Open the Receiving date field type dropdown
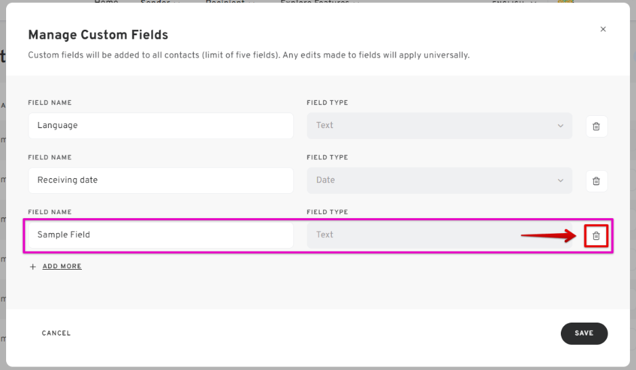This screenshot has height=370, width=636. coord(440,180)
